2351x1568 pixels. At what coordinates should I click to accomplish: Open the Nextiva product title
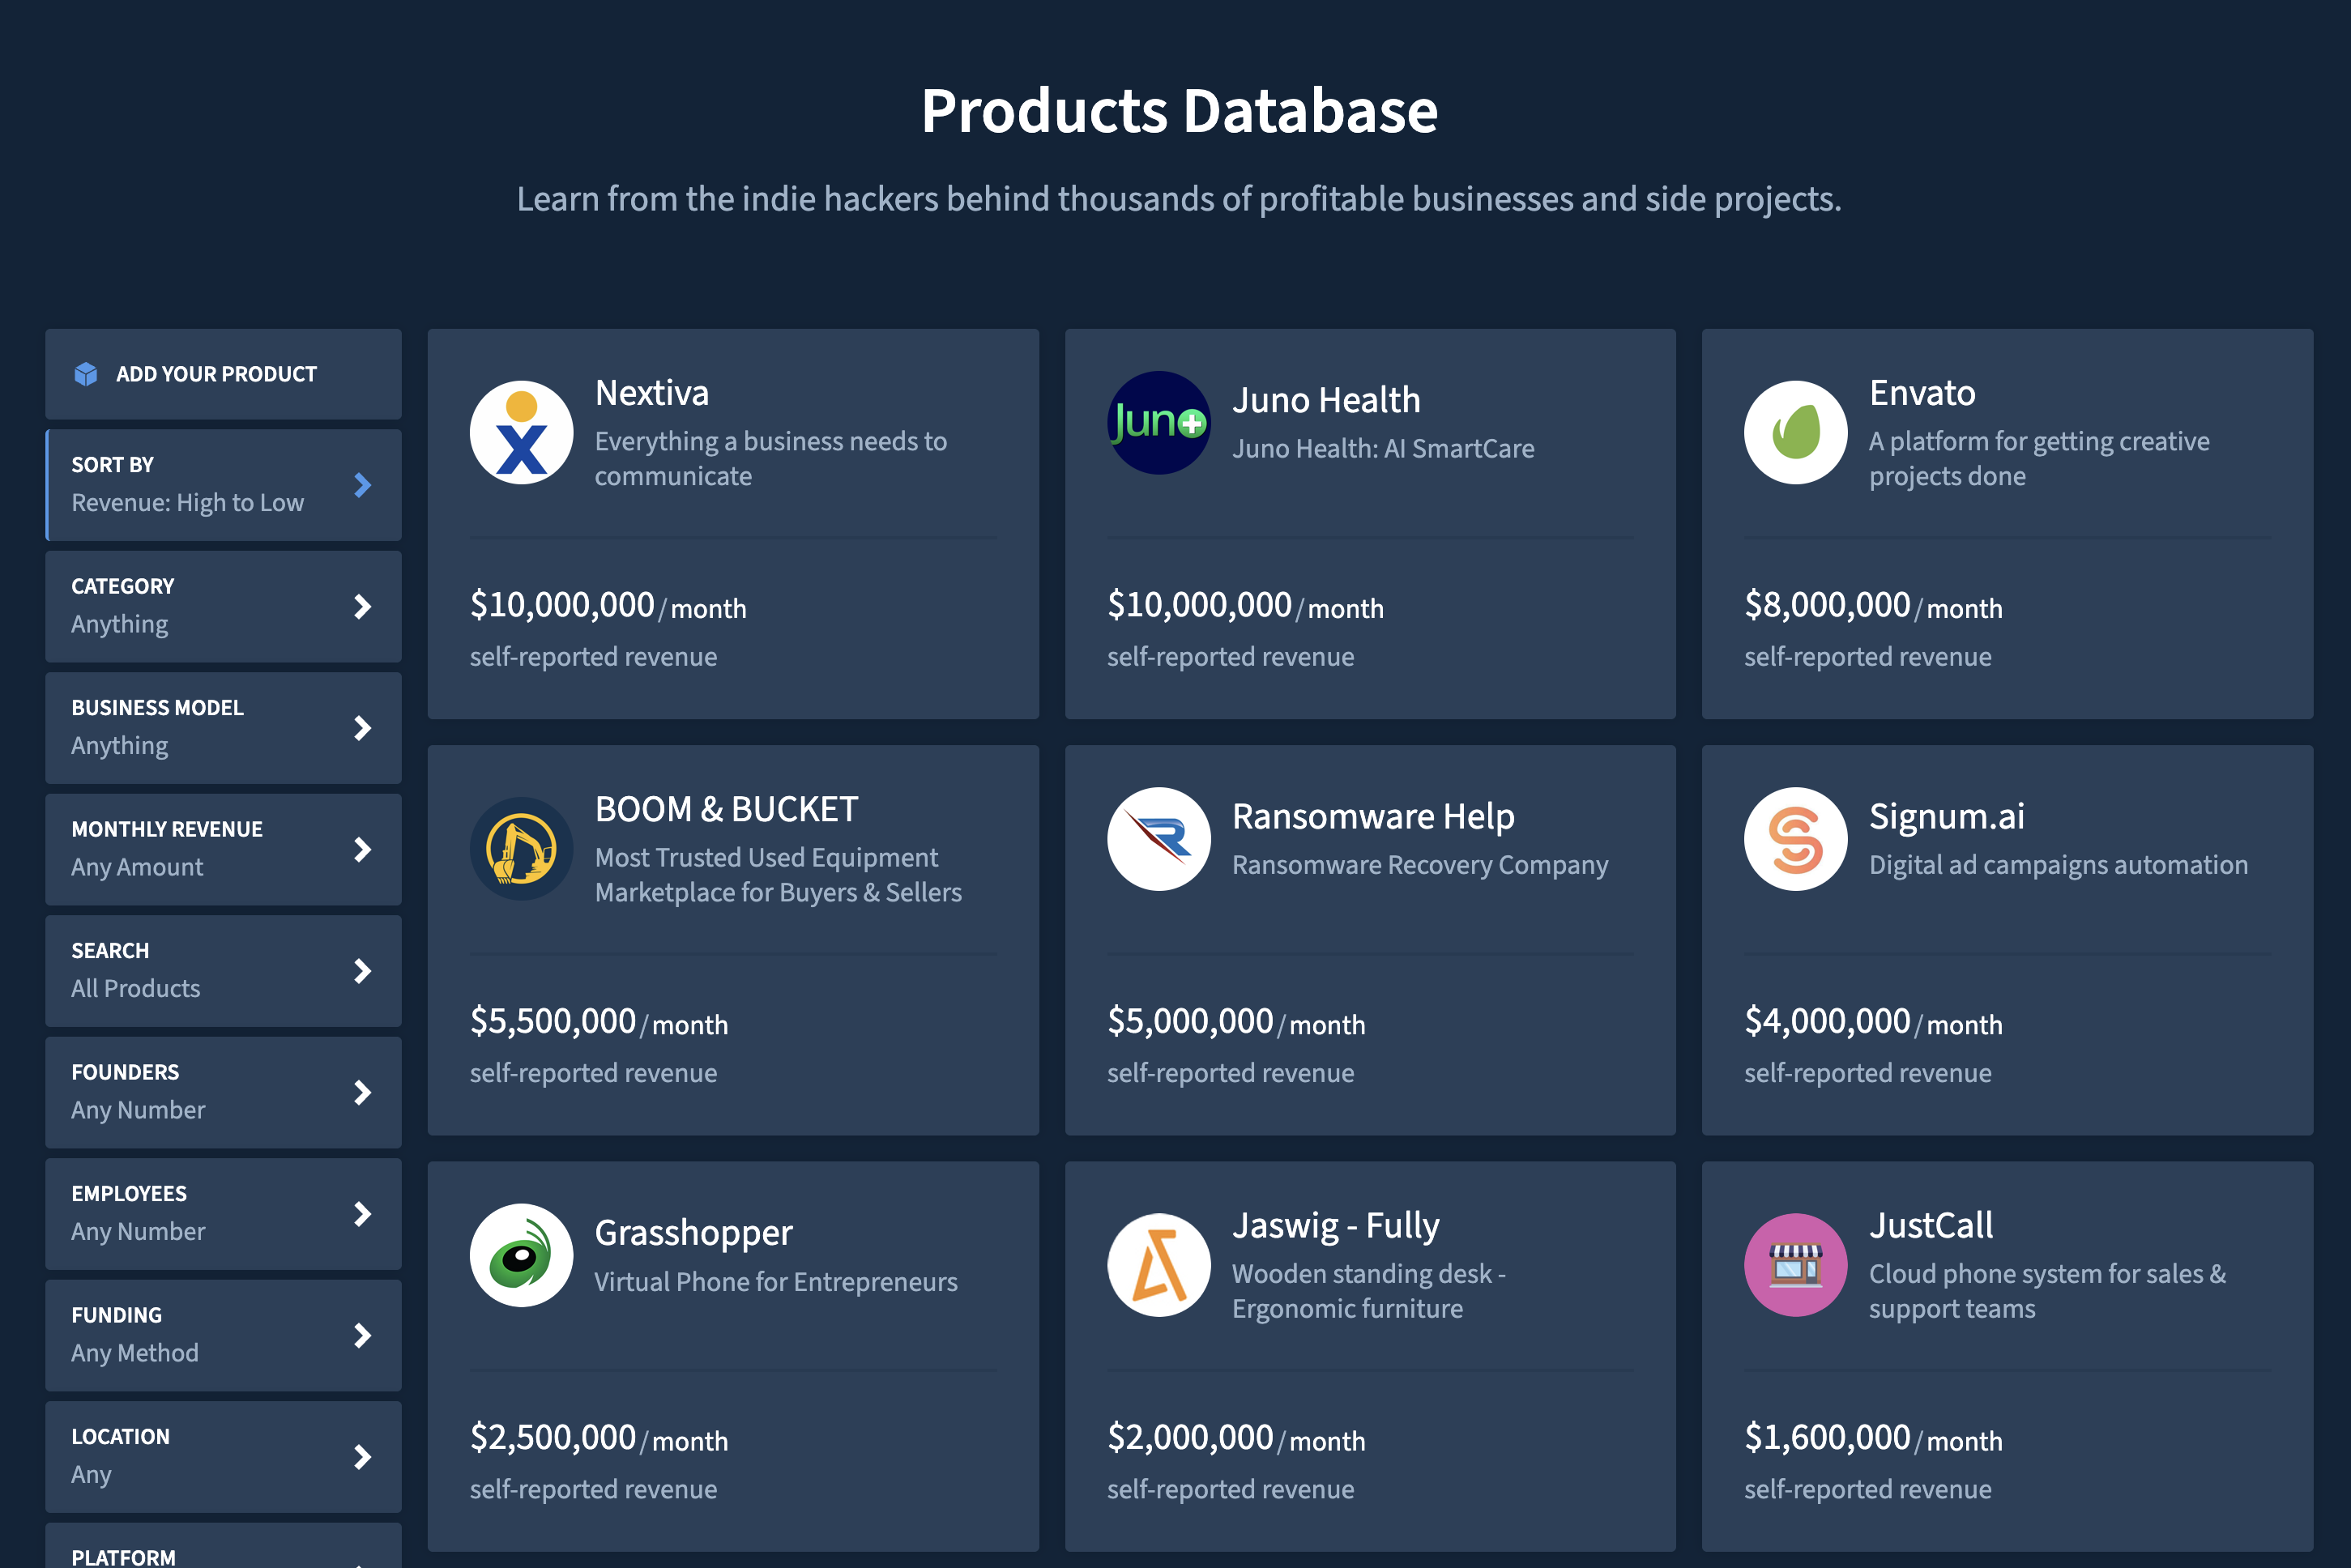[x=652, y=393]
